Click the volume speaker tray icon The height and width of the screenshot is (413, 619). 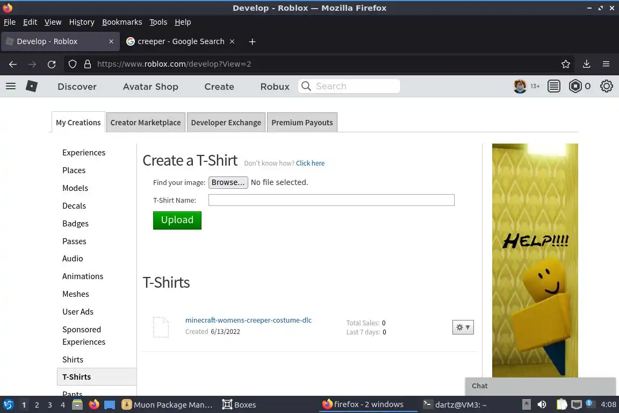pos(542,404)
